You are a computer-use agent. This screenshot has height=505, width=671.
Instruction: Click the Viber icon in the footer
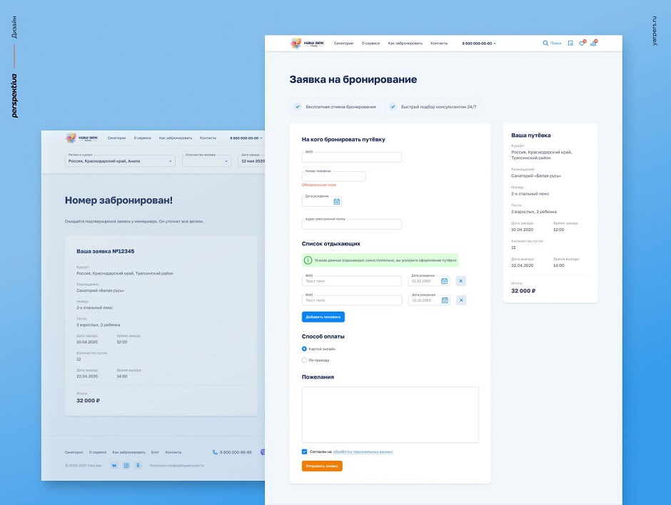coord(262,452)
